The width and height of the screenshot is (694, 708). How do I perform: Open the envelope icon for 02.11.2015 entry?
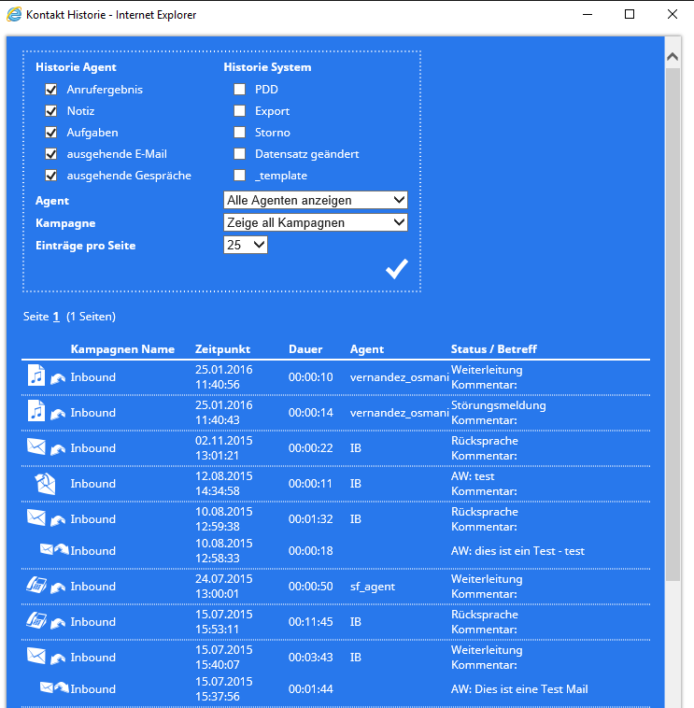[36, 447]
